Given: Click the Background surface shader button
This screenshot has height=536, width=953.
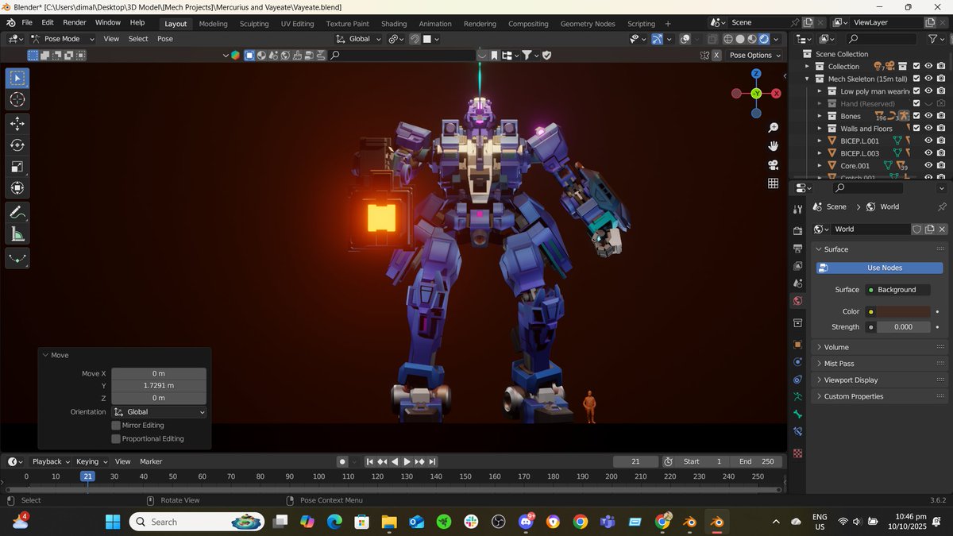Looking at the screenshot, I should pyautogui.click(x=898, y=290).
